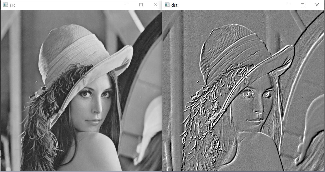This screenshot has width=325, height=172.
Task: Minimize the dst window
Action: click(x=288, y=5)
